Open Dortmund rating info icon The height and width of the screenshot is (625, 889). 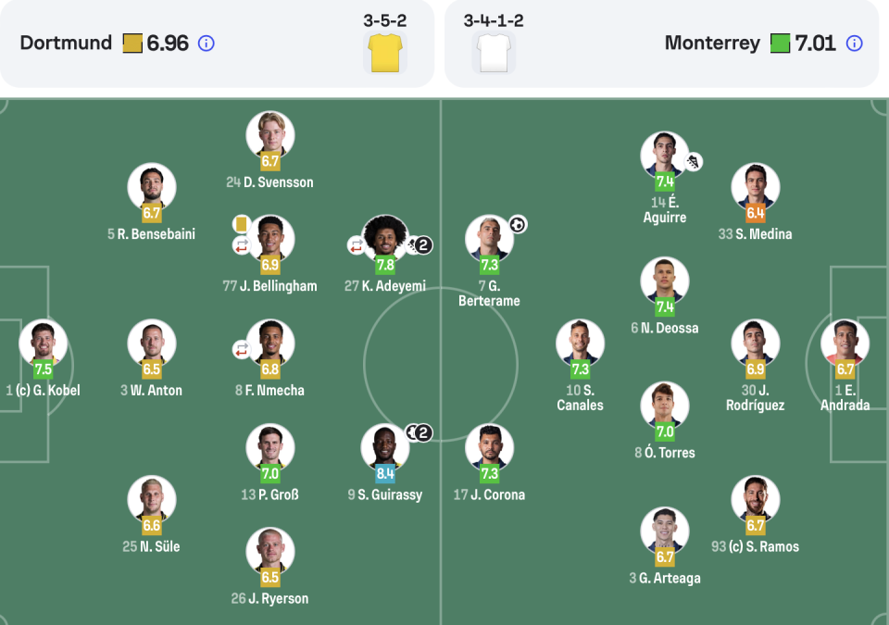207,44
